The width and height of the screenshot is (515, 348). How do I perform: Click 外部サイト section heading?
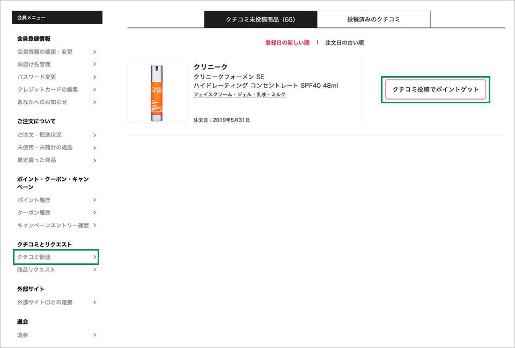pyautogui.click(x=31, y=289)
